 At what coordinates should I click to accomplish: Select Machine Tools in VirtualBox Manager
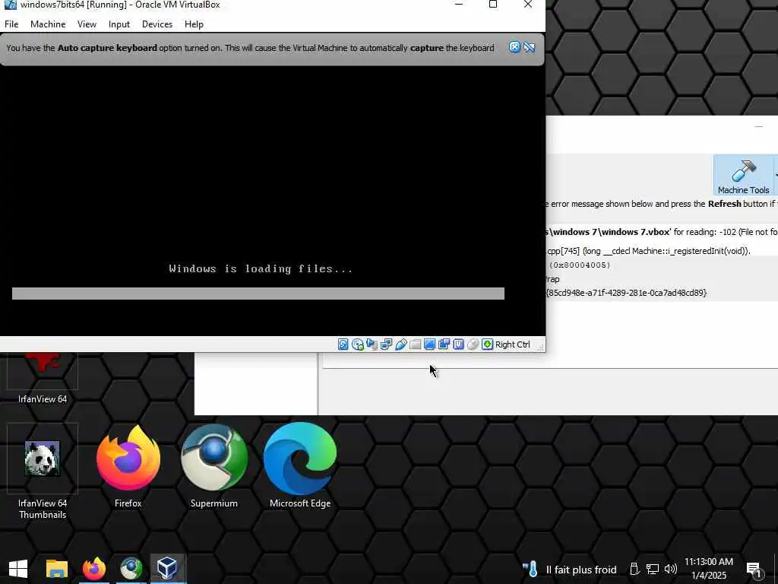point(743,176)
